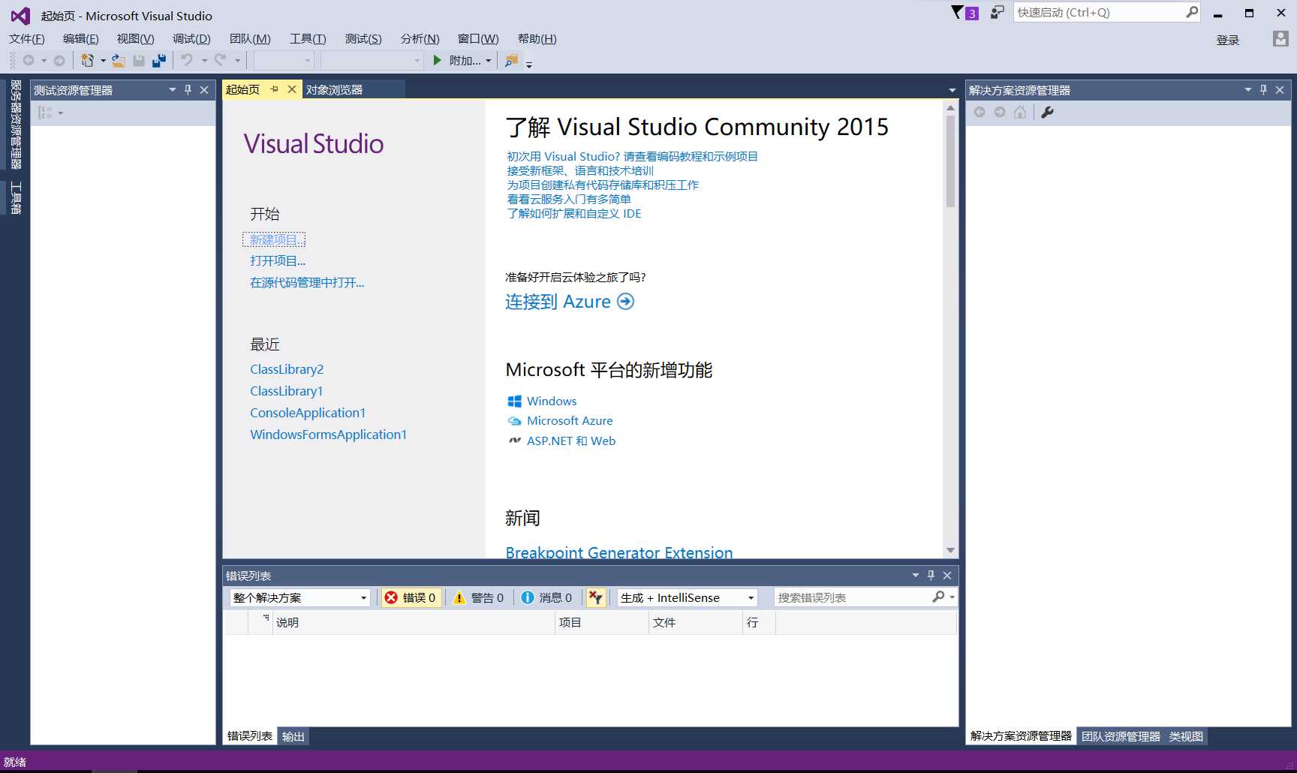Click the Solution Explorer back arrow icon
The height and width of the screenshot is (773, 1297).
tap(980, 112)
